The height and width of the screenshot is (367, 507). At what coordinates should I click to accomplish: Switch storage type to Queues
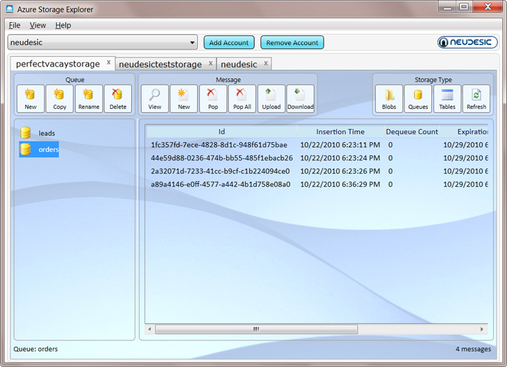pyautogui.click(x=418, y=99)
